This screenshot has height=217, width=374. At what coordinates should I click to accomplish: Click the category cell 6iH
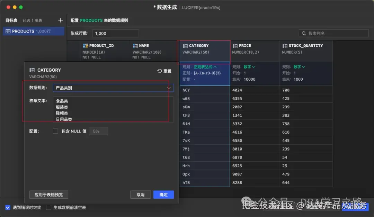coord(205,124)
